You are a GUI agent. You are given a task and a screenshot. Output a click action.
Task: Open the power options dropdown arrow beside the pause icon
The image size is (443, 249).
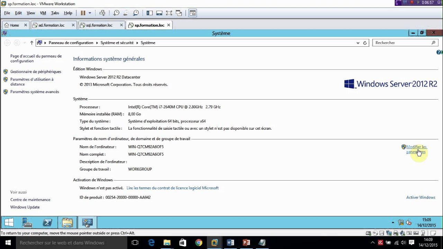point(90,13)
